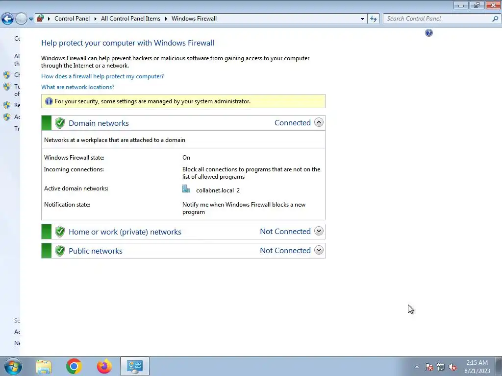Click the Domain networks heading
This screenshot has width=502, height=376.
point(99,123)
